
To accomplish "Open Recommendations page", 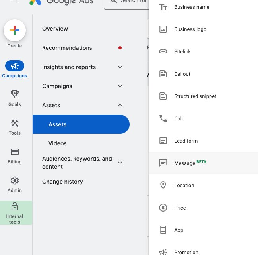I will (67, 48).
